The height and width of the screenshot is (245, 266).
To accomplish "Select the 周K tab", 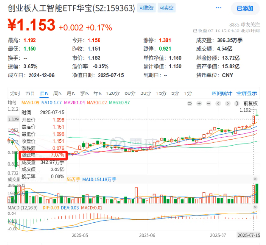I will [57, 93].
